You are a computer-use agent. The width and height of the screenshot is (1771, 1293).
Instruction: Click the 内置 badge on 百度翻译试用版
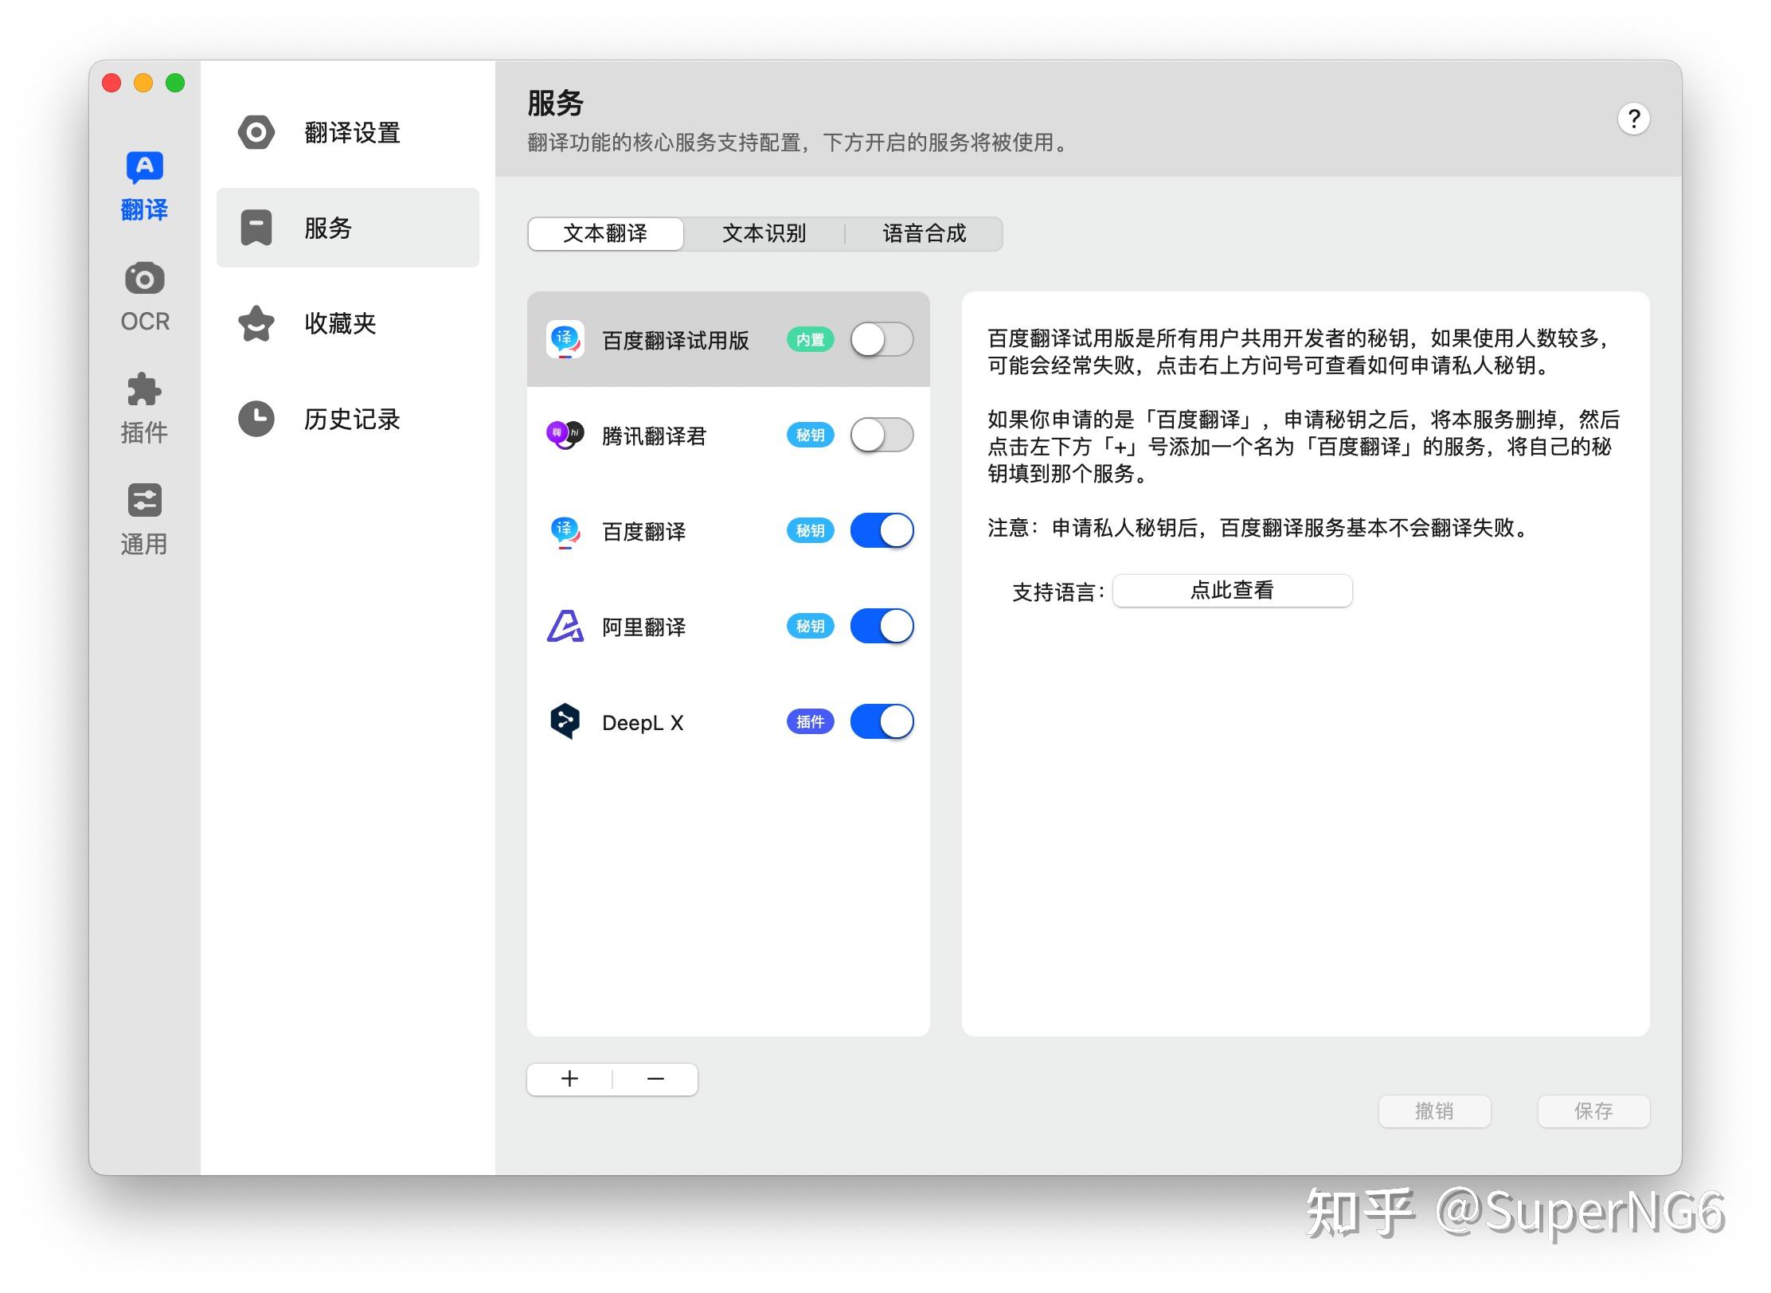(811, 340)
